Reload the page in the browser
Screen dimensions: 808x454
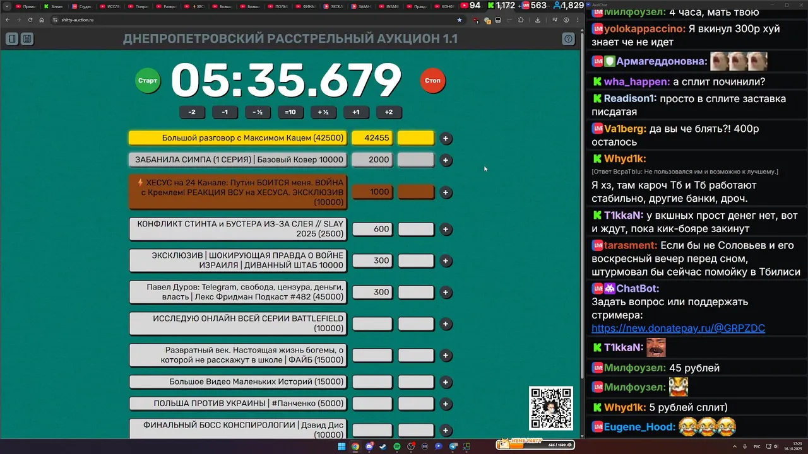(x=30, y=20)
